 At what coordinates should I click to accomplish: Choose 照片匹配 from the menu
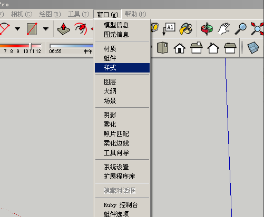pos(122,134)
